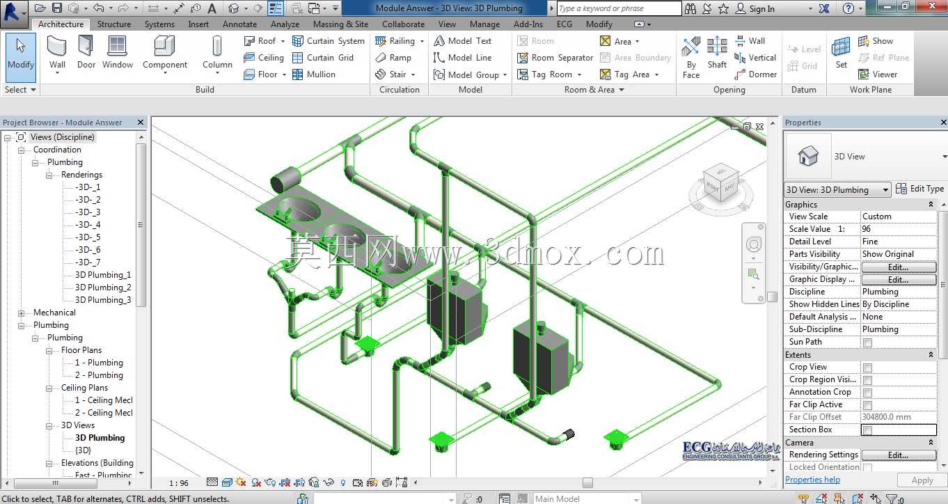The width and height of the screenshot is (948, 504).
Task: Enable the Crop View checkbox
Action: tap(867, 368)
